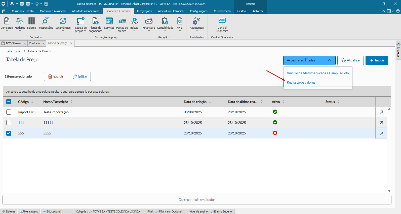
Task: Expand the Recorrências dropdown arrow
Action: click(x=63, y=31)
